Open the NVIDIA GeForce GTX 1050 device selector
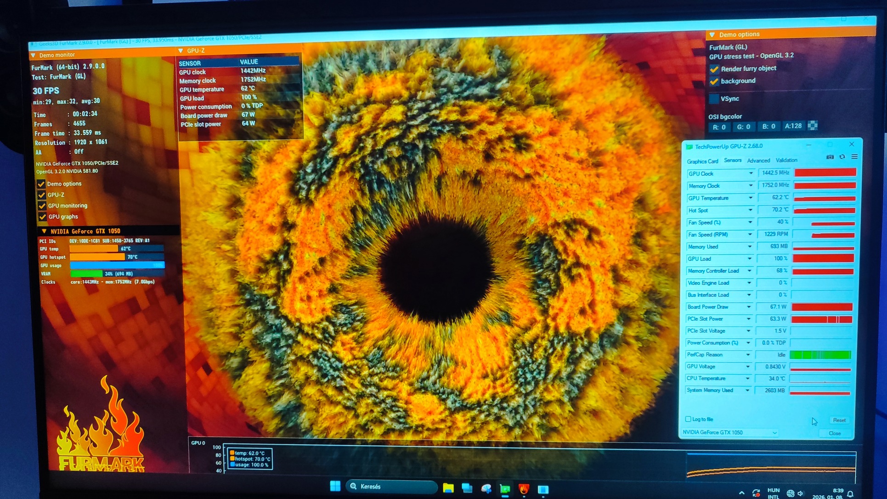Viewport: 887px width, 499px height. [729, 432]
